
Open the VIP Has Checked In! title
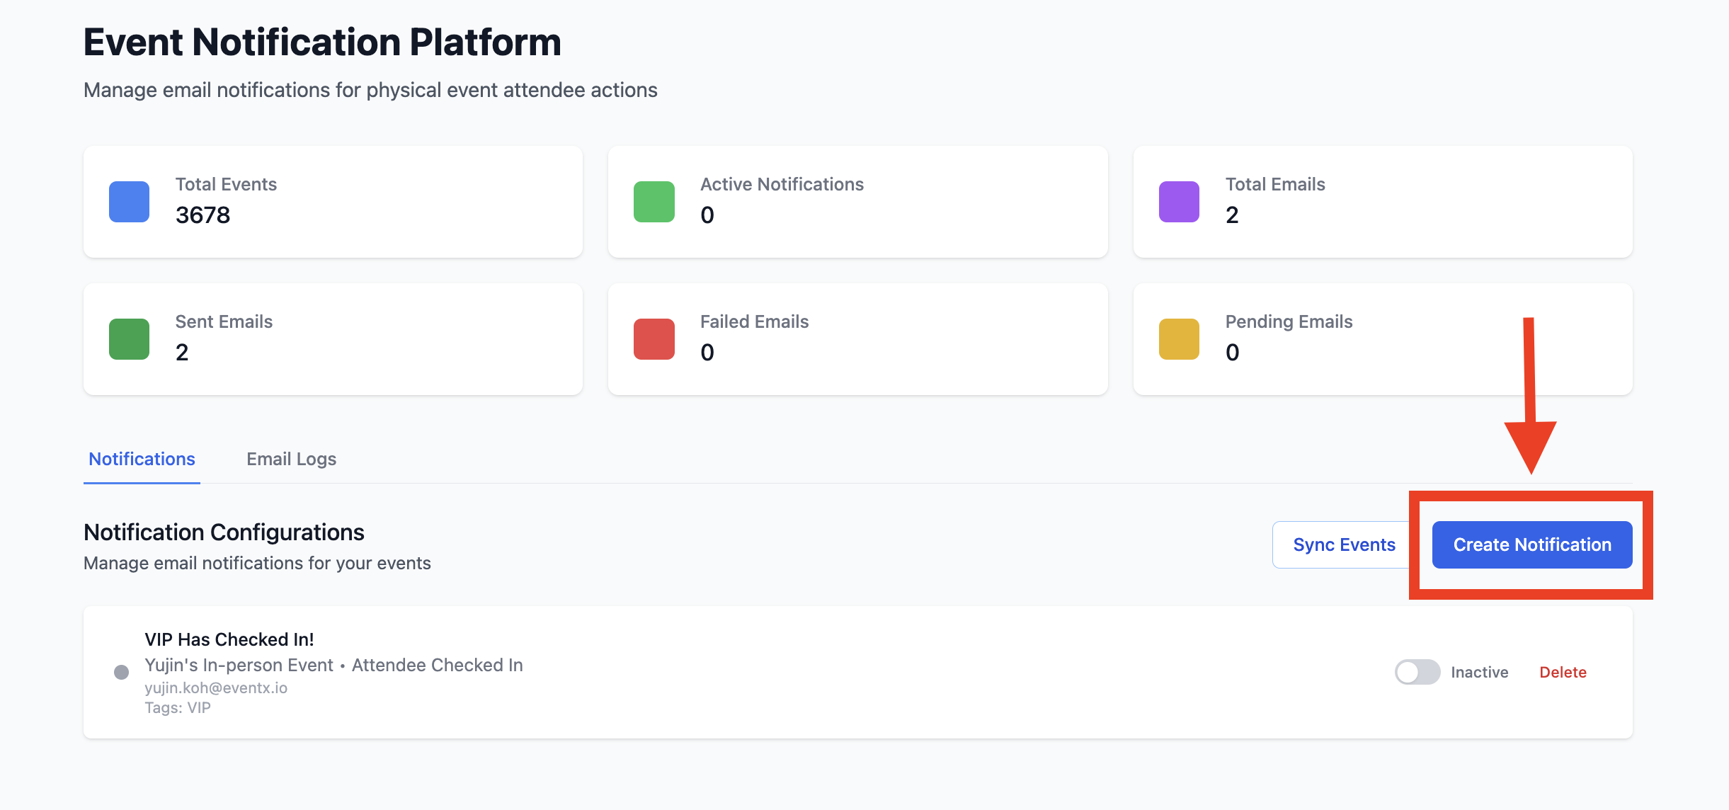(x=229, y=639)
